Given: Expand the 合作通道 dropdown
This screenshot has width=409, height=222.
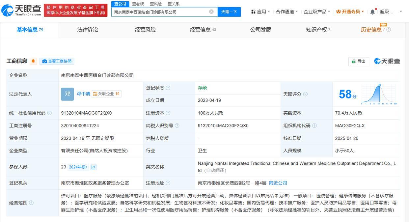Looking at the screenshot, I should click(x=287, y=12).
